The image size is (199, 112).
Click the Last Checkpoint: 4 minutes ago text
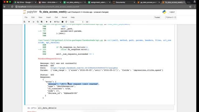pos(80,12)
